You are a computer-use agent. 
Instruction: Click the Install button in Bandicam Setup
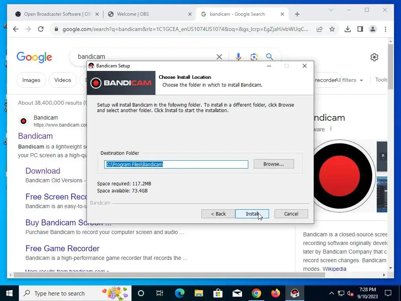pyautogui.click(x=252, y=214)
